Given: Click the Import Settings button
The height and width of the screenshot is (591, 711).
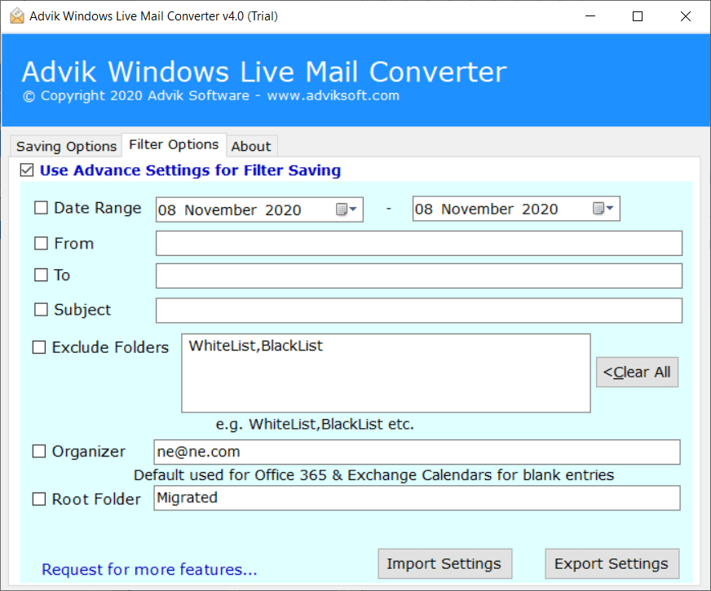Looking at the screenshot, I should pyautogui.click(x=444, y=563).
